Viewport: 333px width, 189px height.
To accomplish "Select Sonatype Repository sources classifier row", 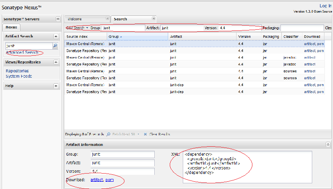I will click(194, 78).
